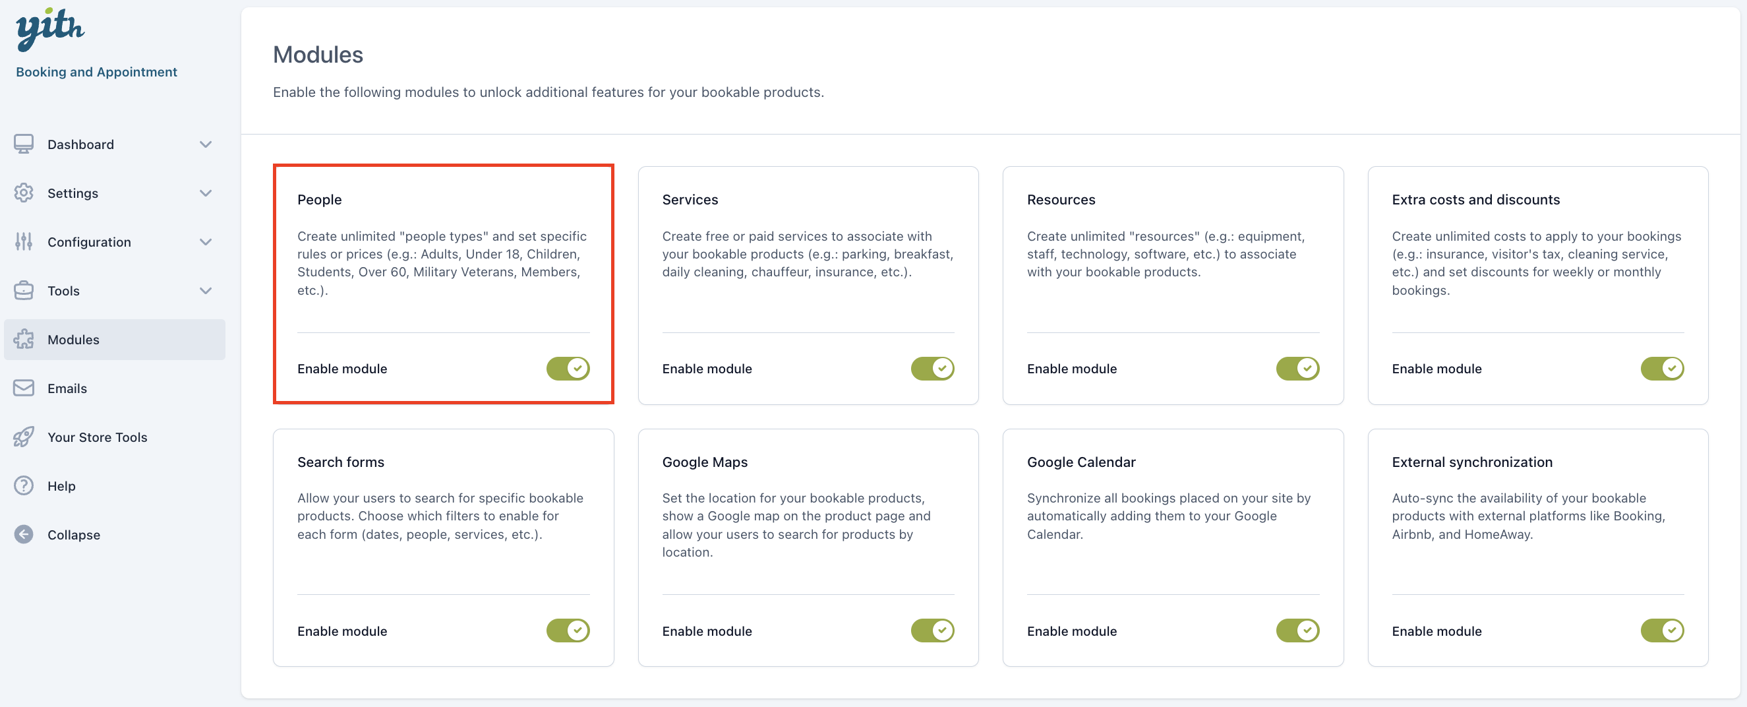1747x707 pixels.
Task: Click the Dashboard monitor icon
Action: click(x=24, y=144)
